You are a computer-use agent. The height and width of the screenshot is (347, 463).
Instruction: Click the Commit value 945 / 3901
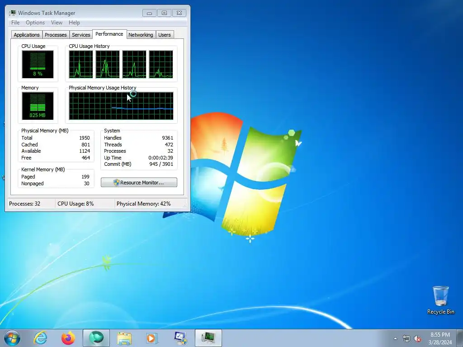tap(161, 164)
